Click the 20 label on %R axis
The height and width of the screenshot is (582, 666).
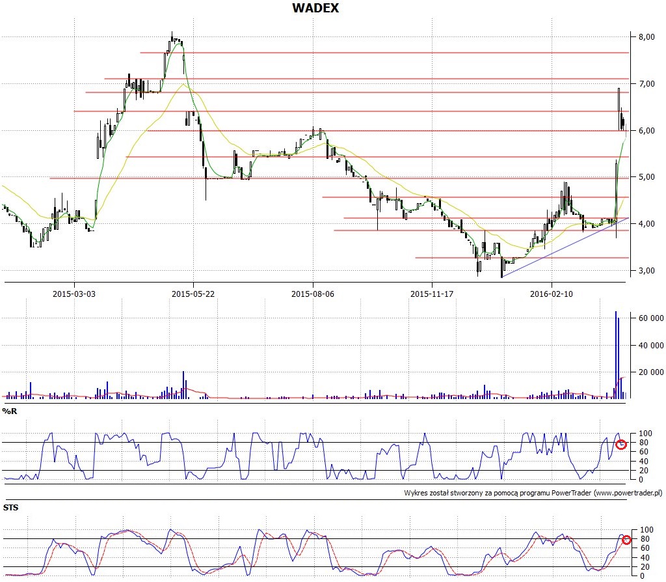coord(644,470)
